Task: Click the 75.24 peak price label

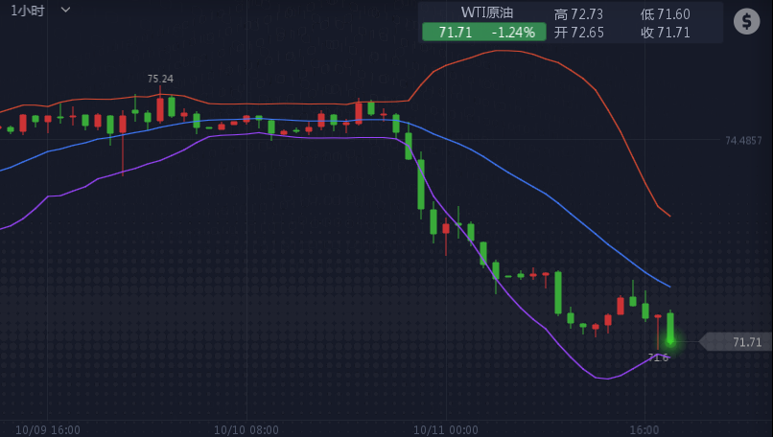Action: (x=160, y=79)
